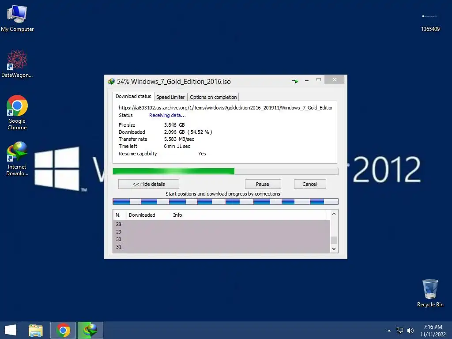
Task: Click the transfer rate 5.583 MB/sec
Action: (179, 139)
